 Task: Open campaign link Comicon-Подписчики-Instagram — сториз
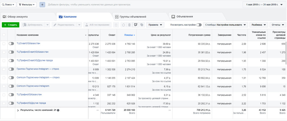pos(38,77)
